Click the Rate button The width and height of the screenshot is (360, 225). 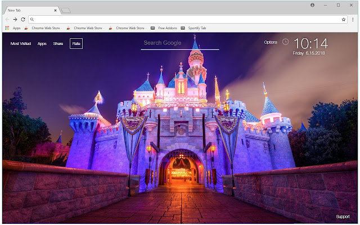pyautogui.click(x=76, y=44)
